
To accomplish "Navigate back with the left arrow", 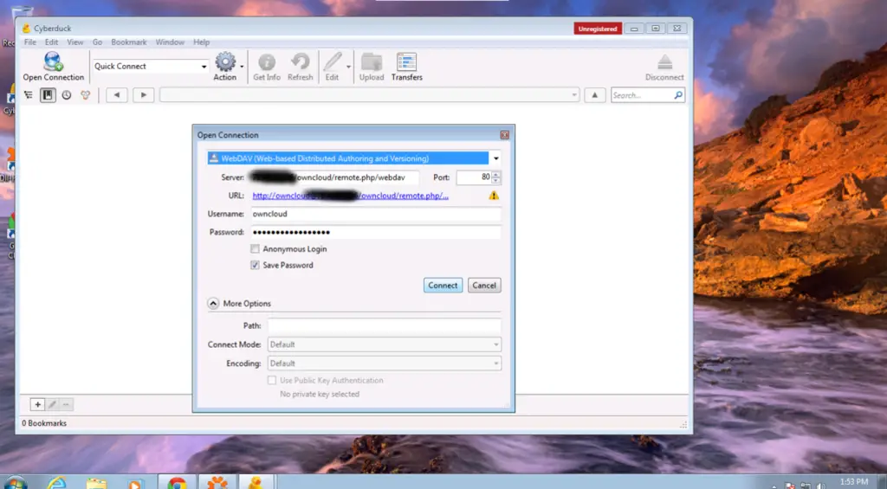I will point(117,95).
